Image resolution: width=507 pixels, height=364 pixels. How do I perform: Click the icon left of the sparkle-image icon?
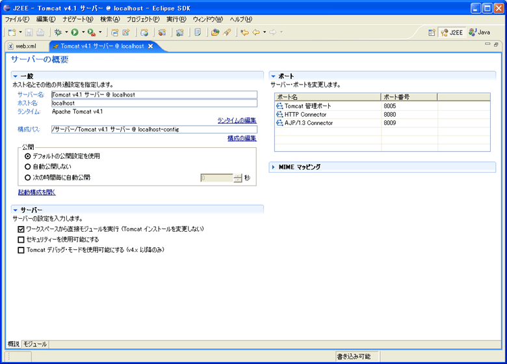click(x=115, y=33)
